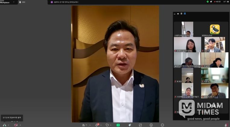Click the green encryption shield icon
The height and width of the screenshot is (127, 230).
[x=208, y=2]
